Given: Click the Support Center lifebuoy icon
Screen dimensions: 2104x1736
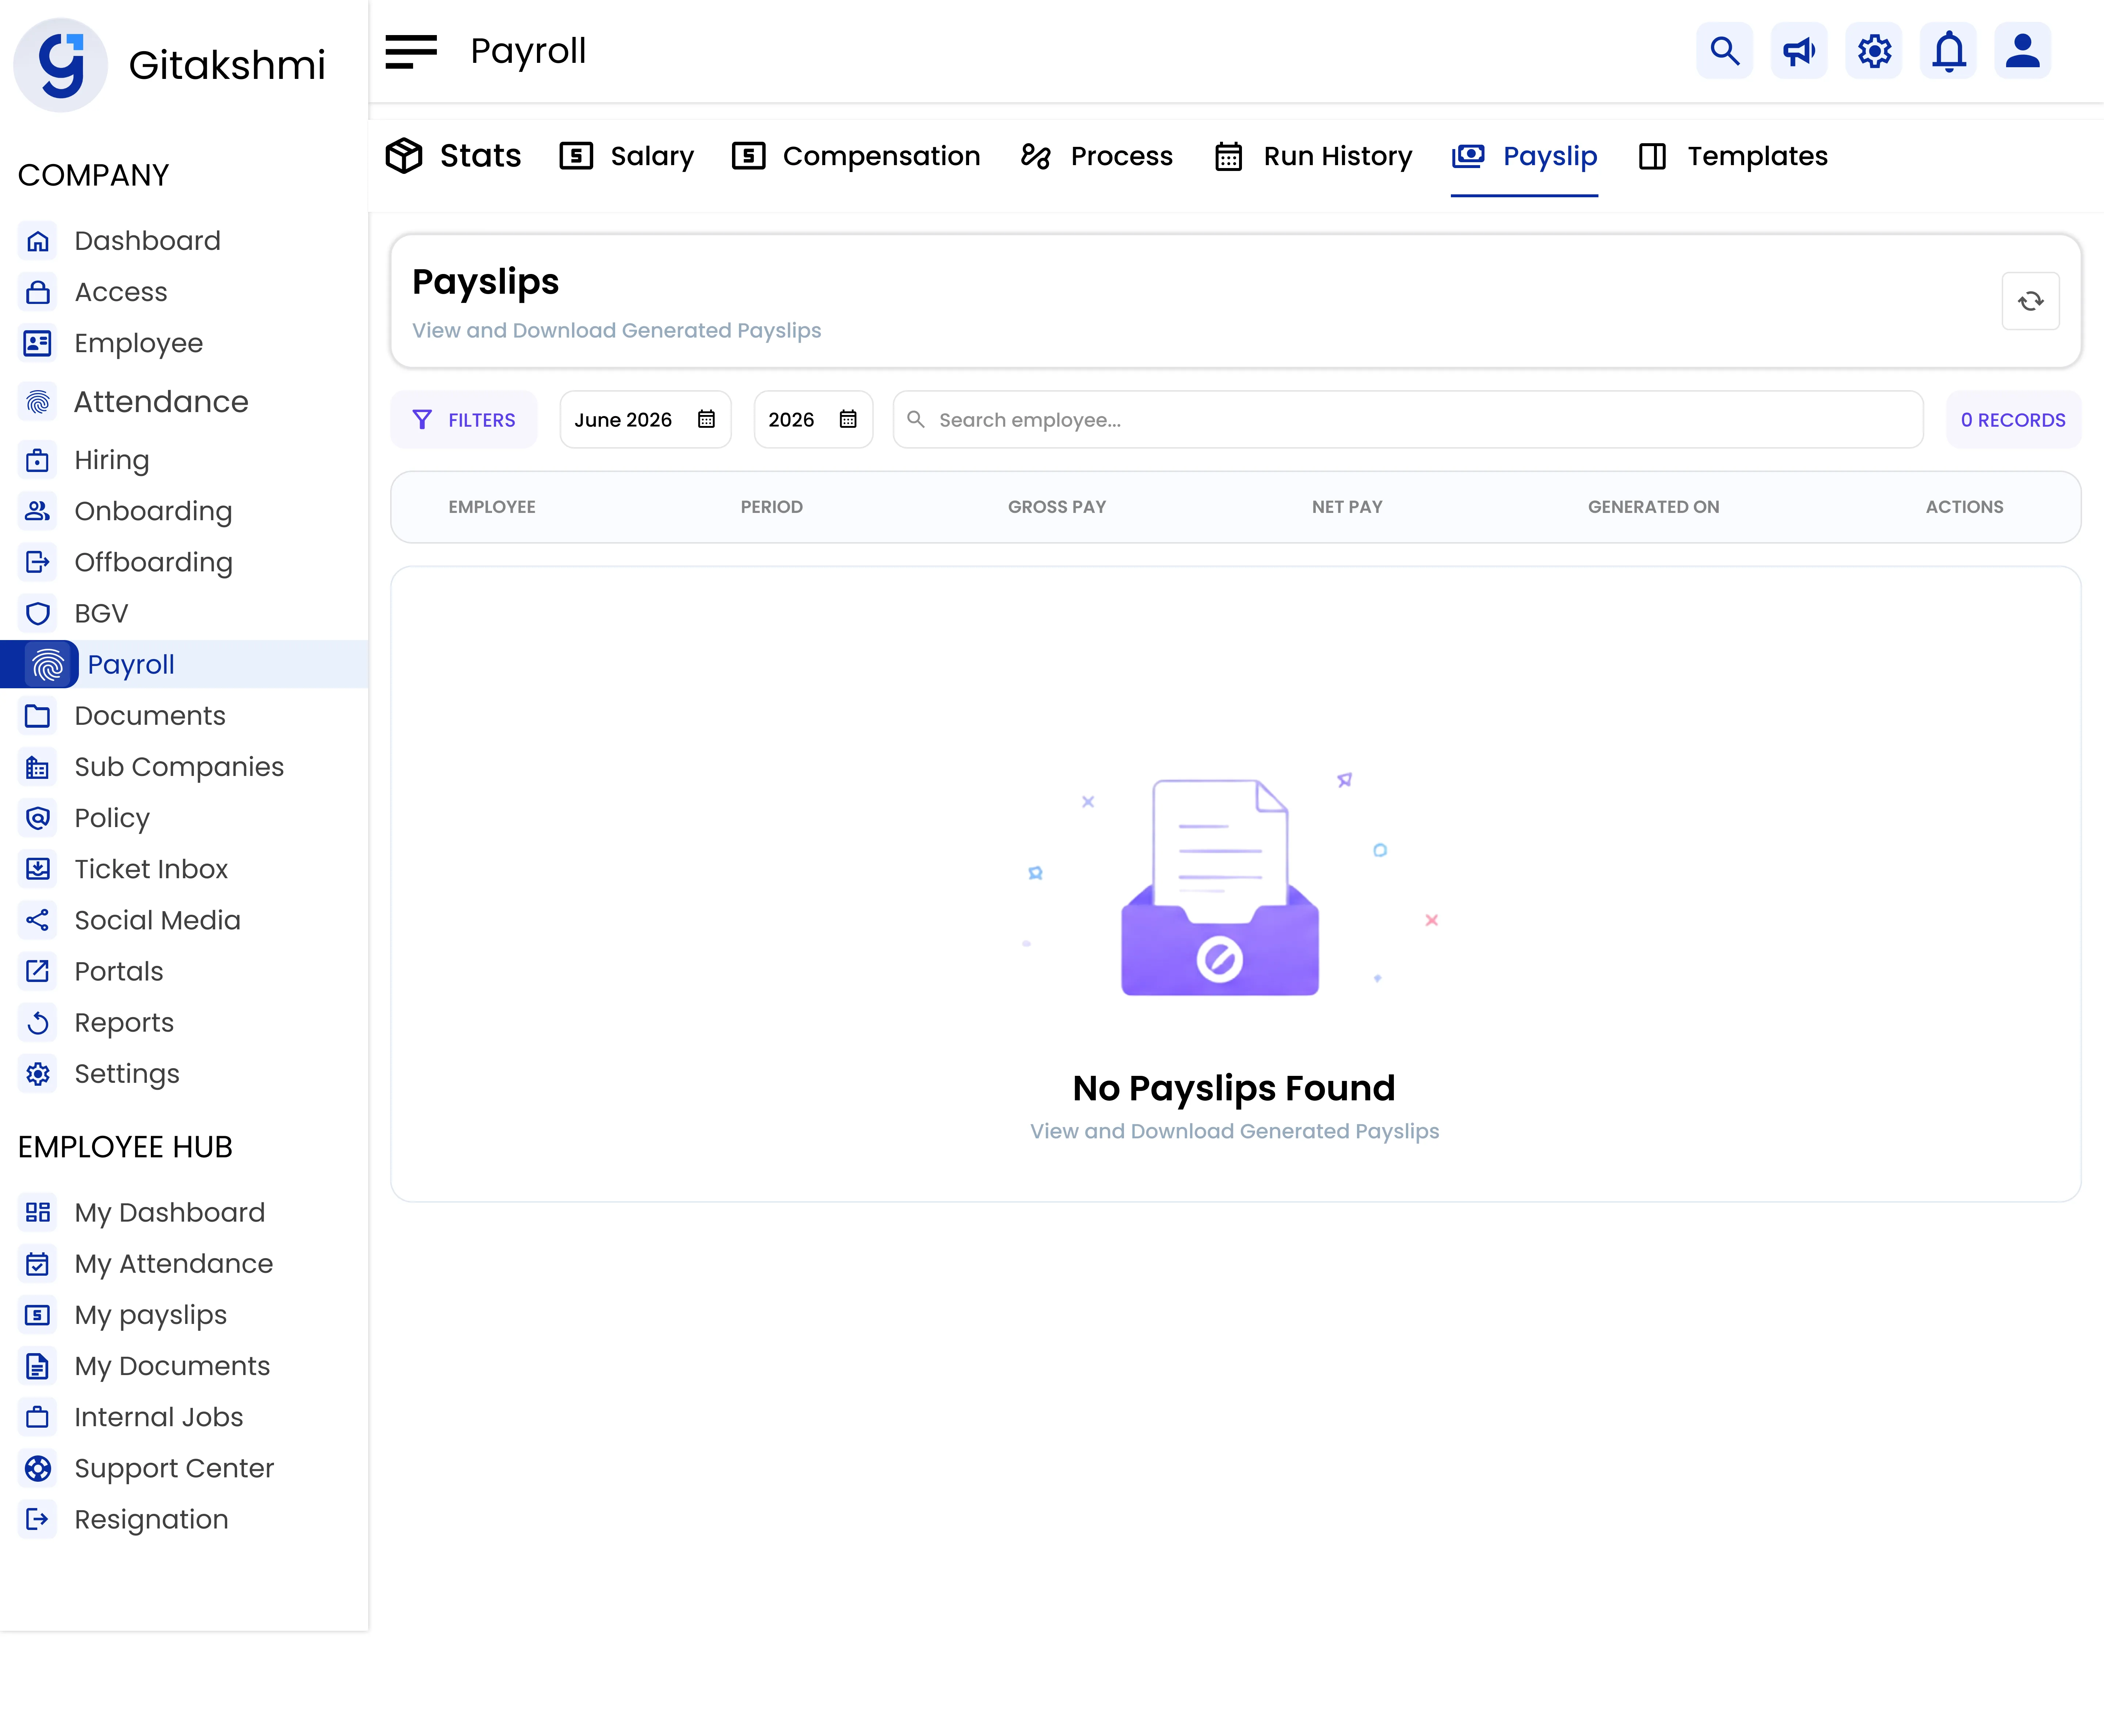Looking at the screenshot, I should (38, 1468).
